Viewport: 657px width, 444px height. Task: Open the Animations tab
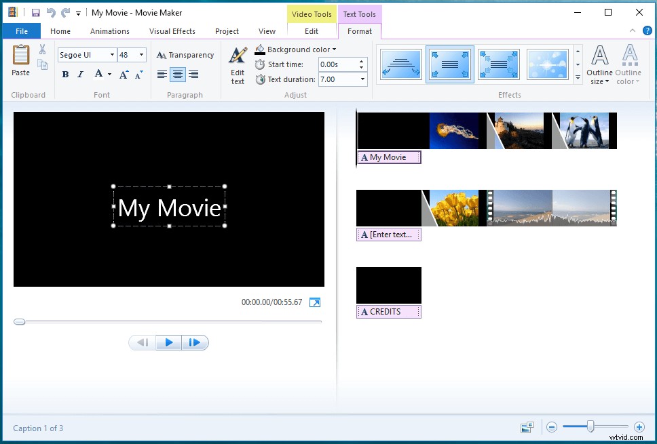pyautogui.click(x=109, y=31)
